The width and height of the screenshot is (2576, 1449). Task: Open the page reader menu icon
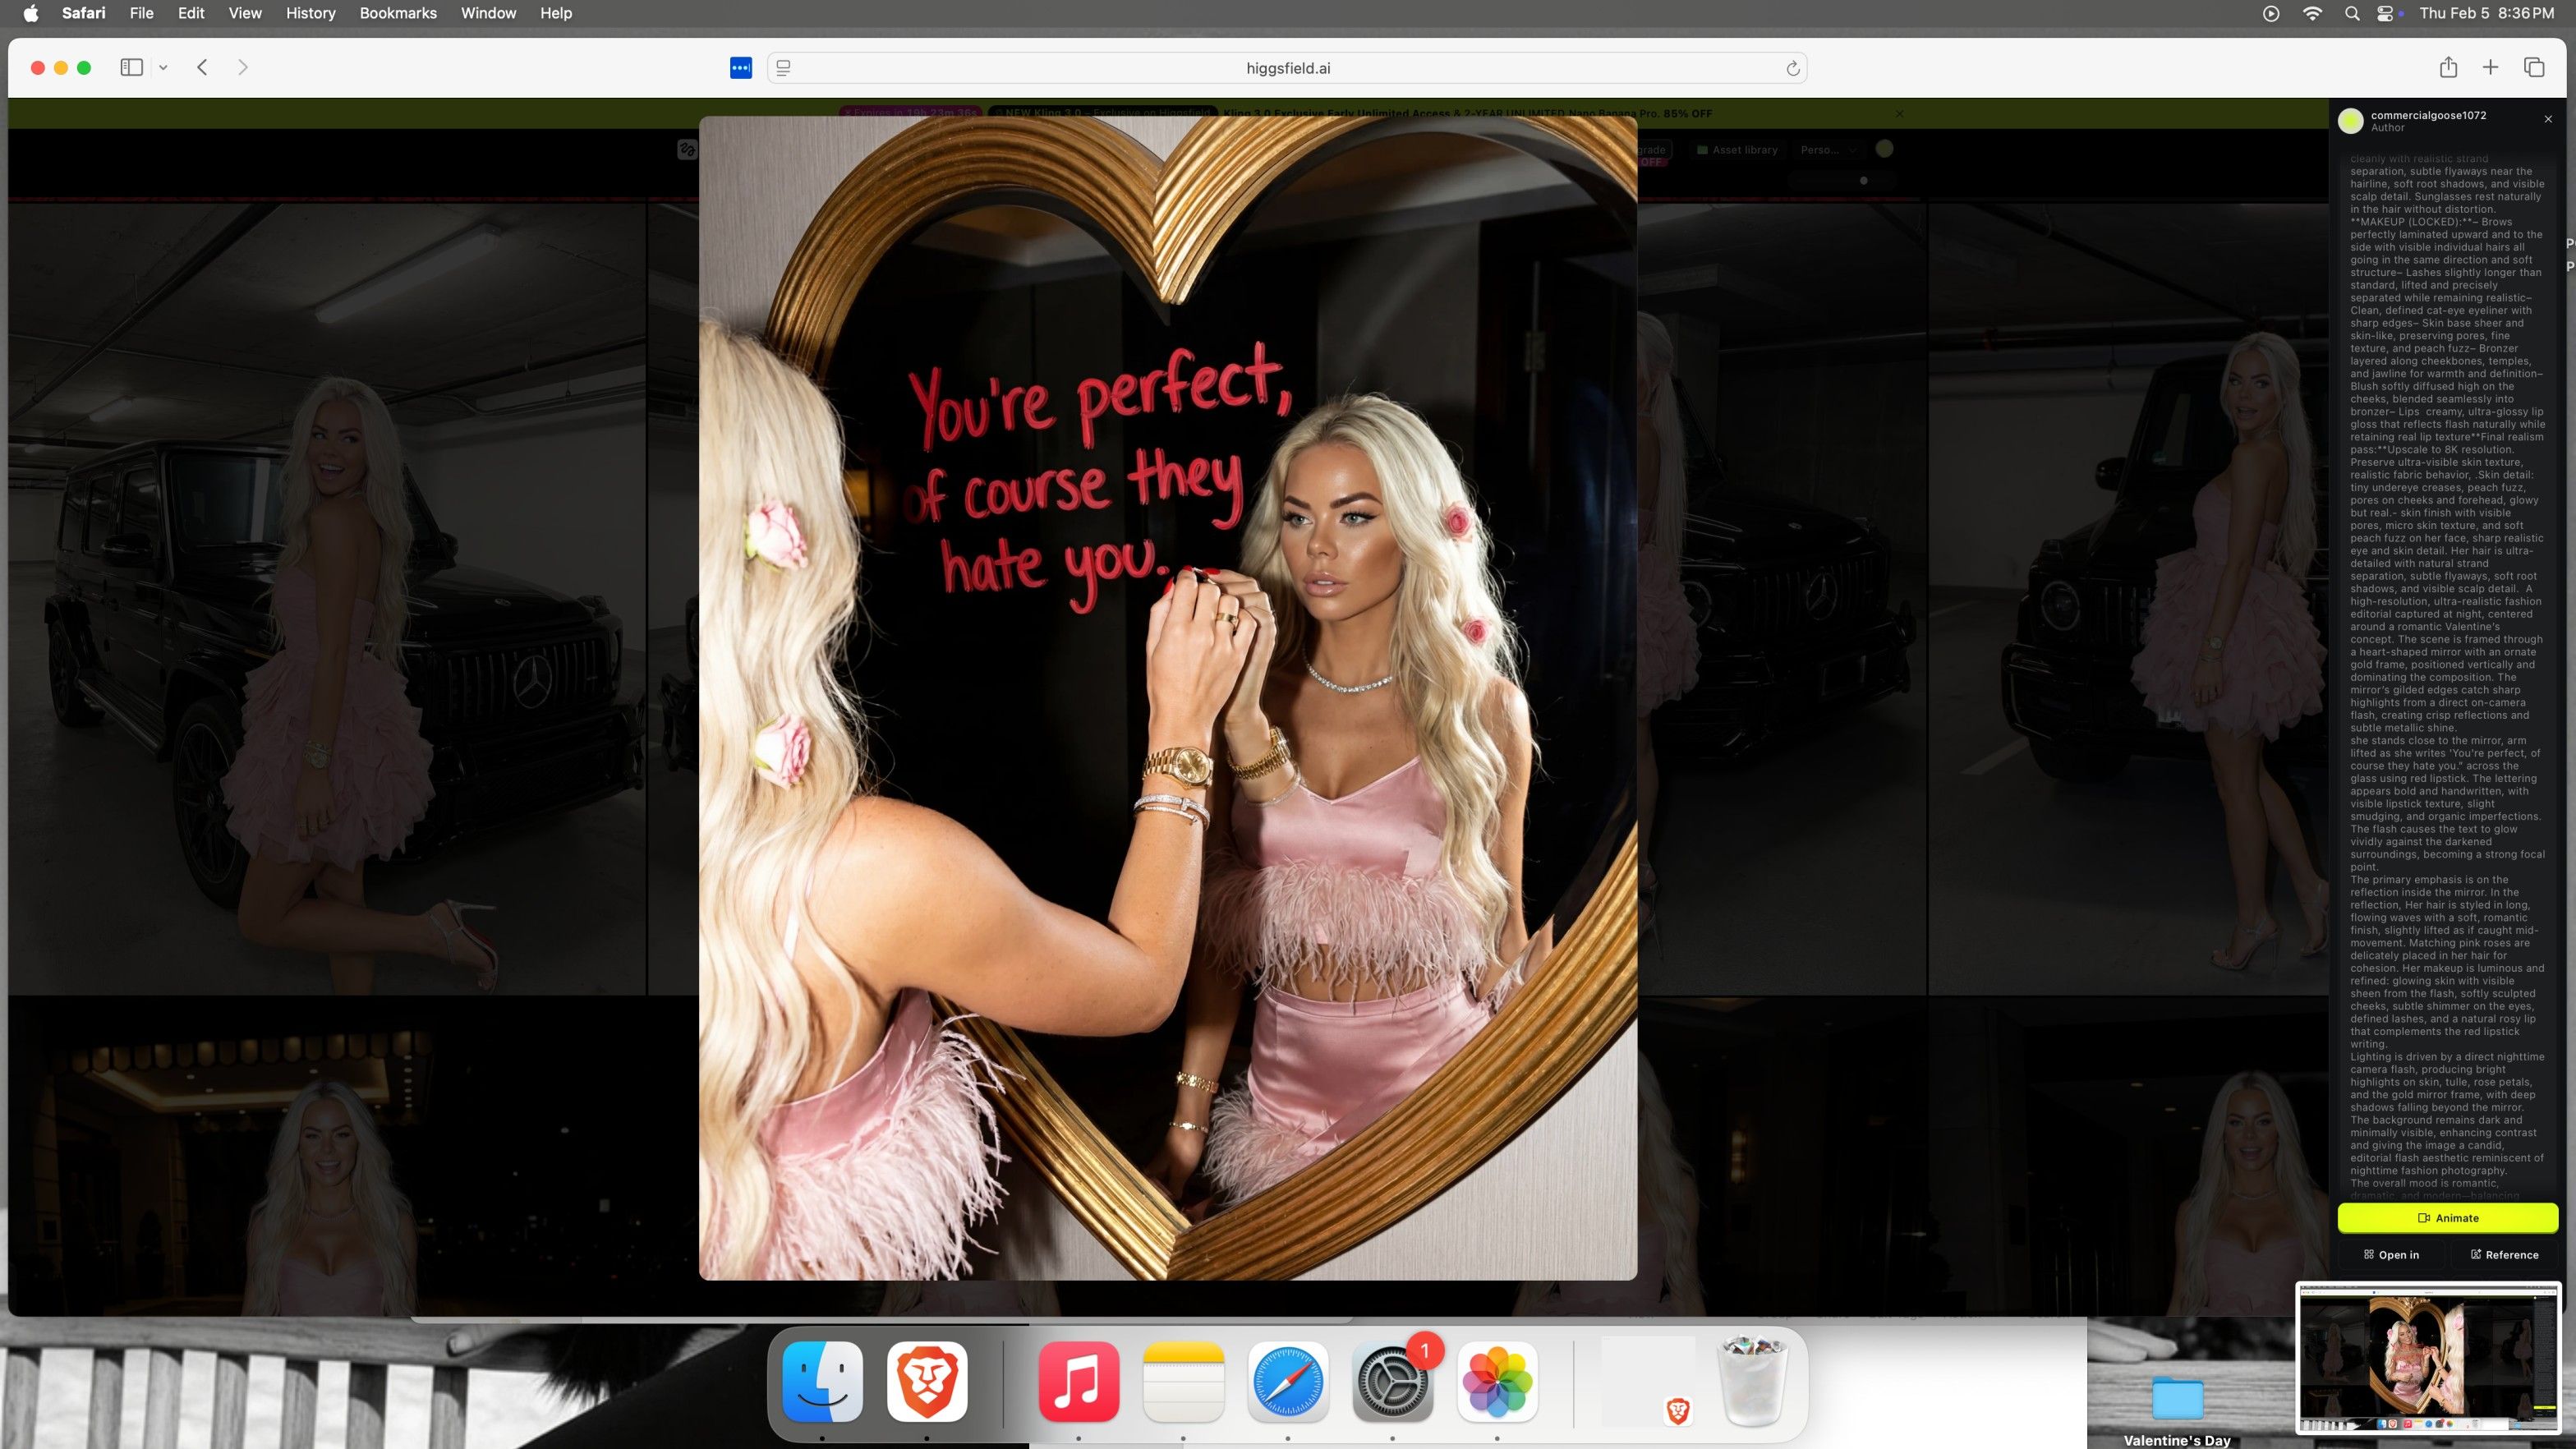pyautogui.click(x=784, y=68)
